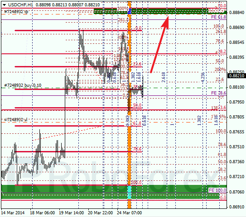246x217 pixels.
Task: Click the blue marker in upper green zone
Action: [130, 11]
